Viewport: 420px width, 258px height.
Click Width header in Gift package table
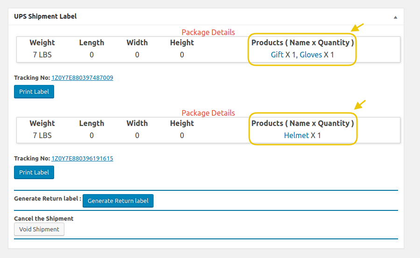(x=137, y=42)
